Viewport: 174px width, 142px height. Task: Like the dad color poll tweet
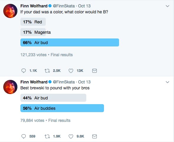click(71, 71)
